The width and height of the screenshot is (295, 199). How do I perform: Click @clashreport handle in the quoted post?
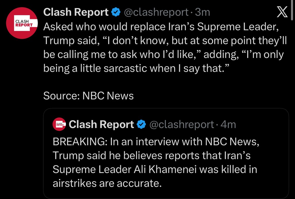coord(181,125)
